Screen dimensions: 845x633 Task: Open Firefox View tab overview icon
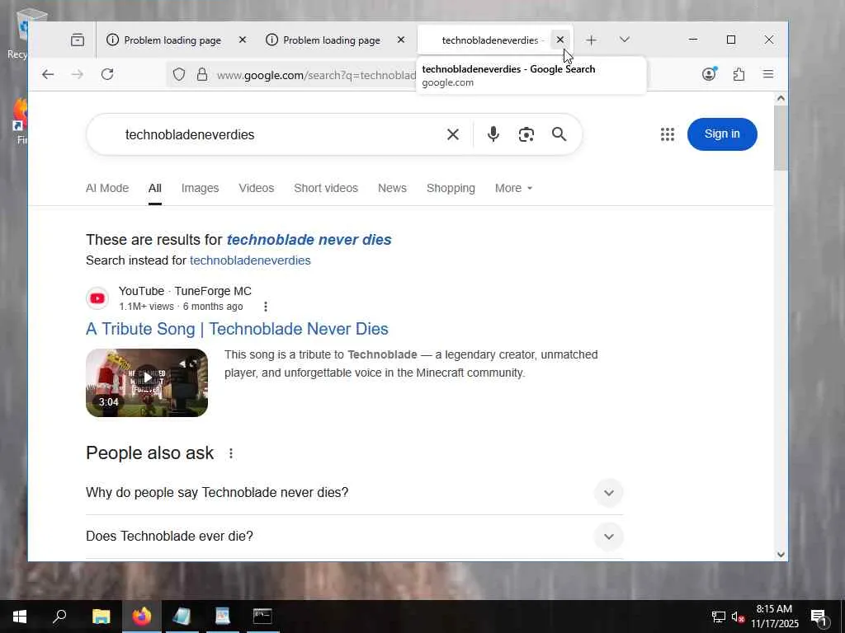[77, 40]
